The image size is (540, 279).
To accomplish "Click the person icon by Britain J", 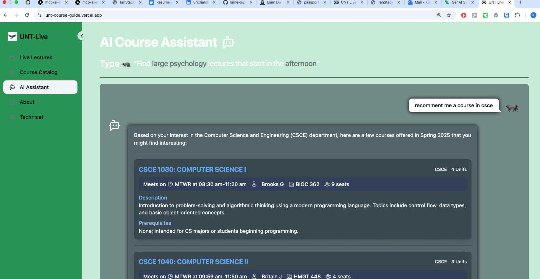I will click(x=254, y=276).
